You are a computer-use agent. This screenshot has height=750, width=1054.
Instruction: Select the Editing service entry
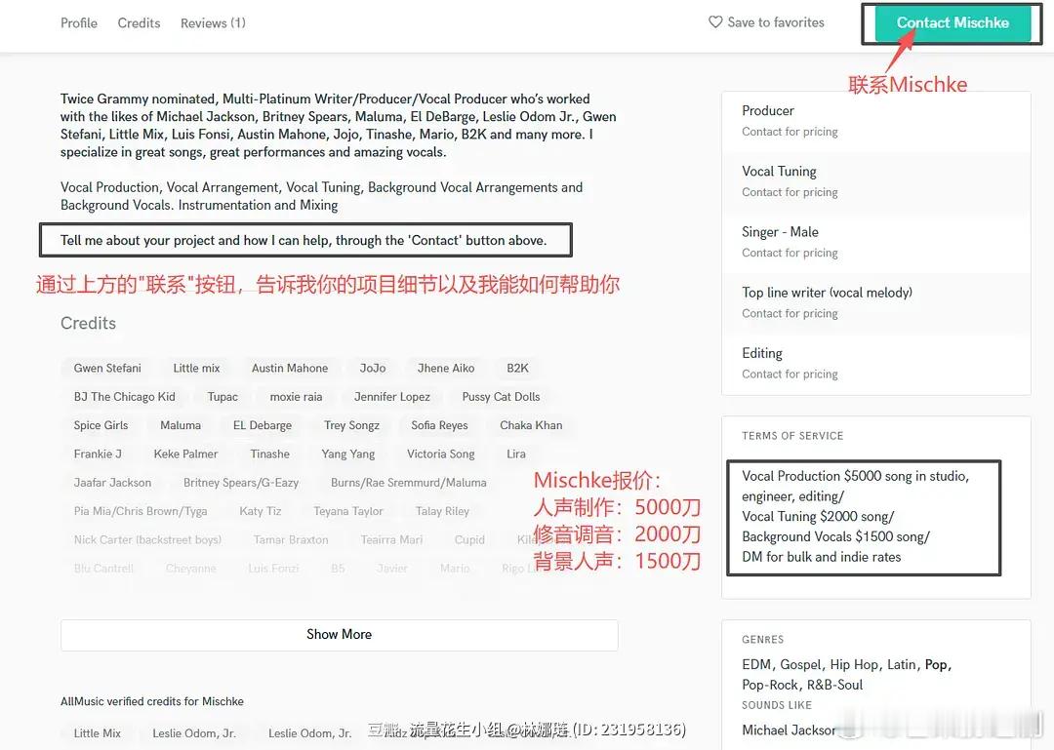pyautogui.click(x=875, y=363)
